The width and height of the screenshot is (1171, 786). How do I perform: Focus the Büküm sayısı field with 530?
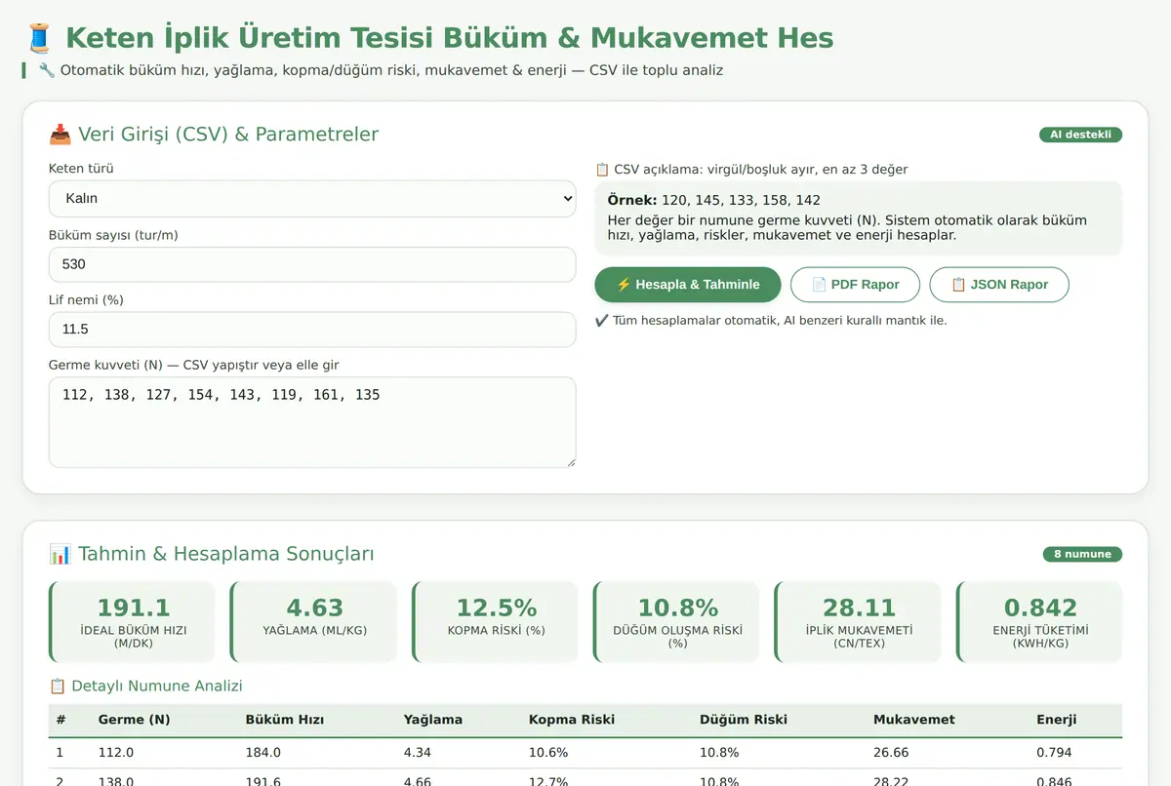coord(312,264)
